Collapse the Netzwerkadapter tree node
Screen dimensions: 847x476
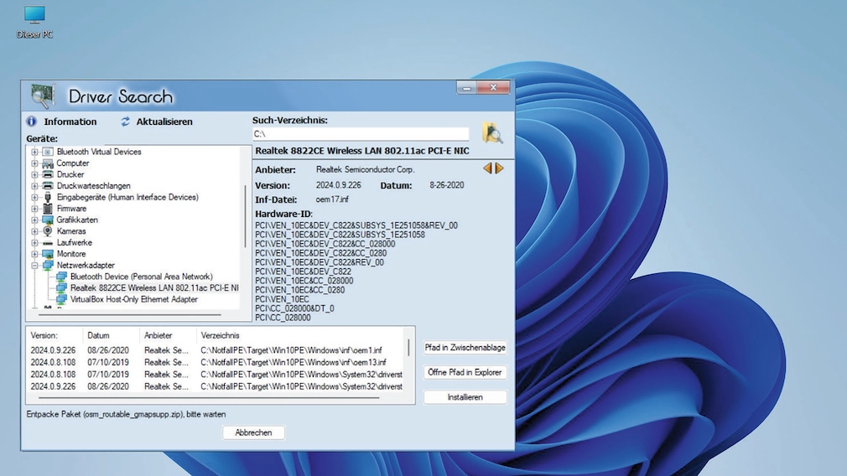point(35,265)
